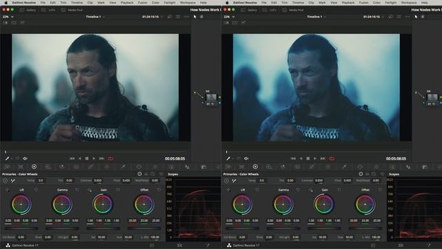
Task: Open Apple menu in left menu bar
Action: (6, 3)
